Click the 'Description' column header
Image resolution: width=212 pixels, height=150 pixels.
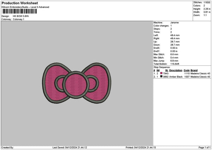tap(176, 70)
